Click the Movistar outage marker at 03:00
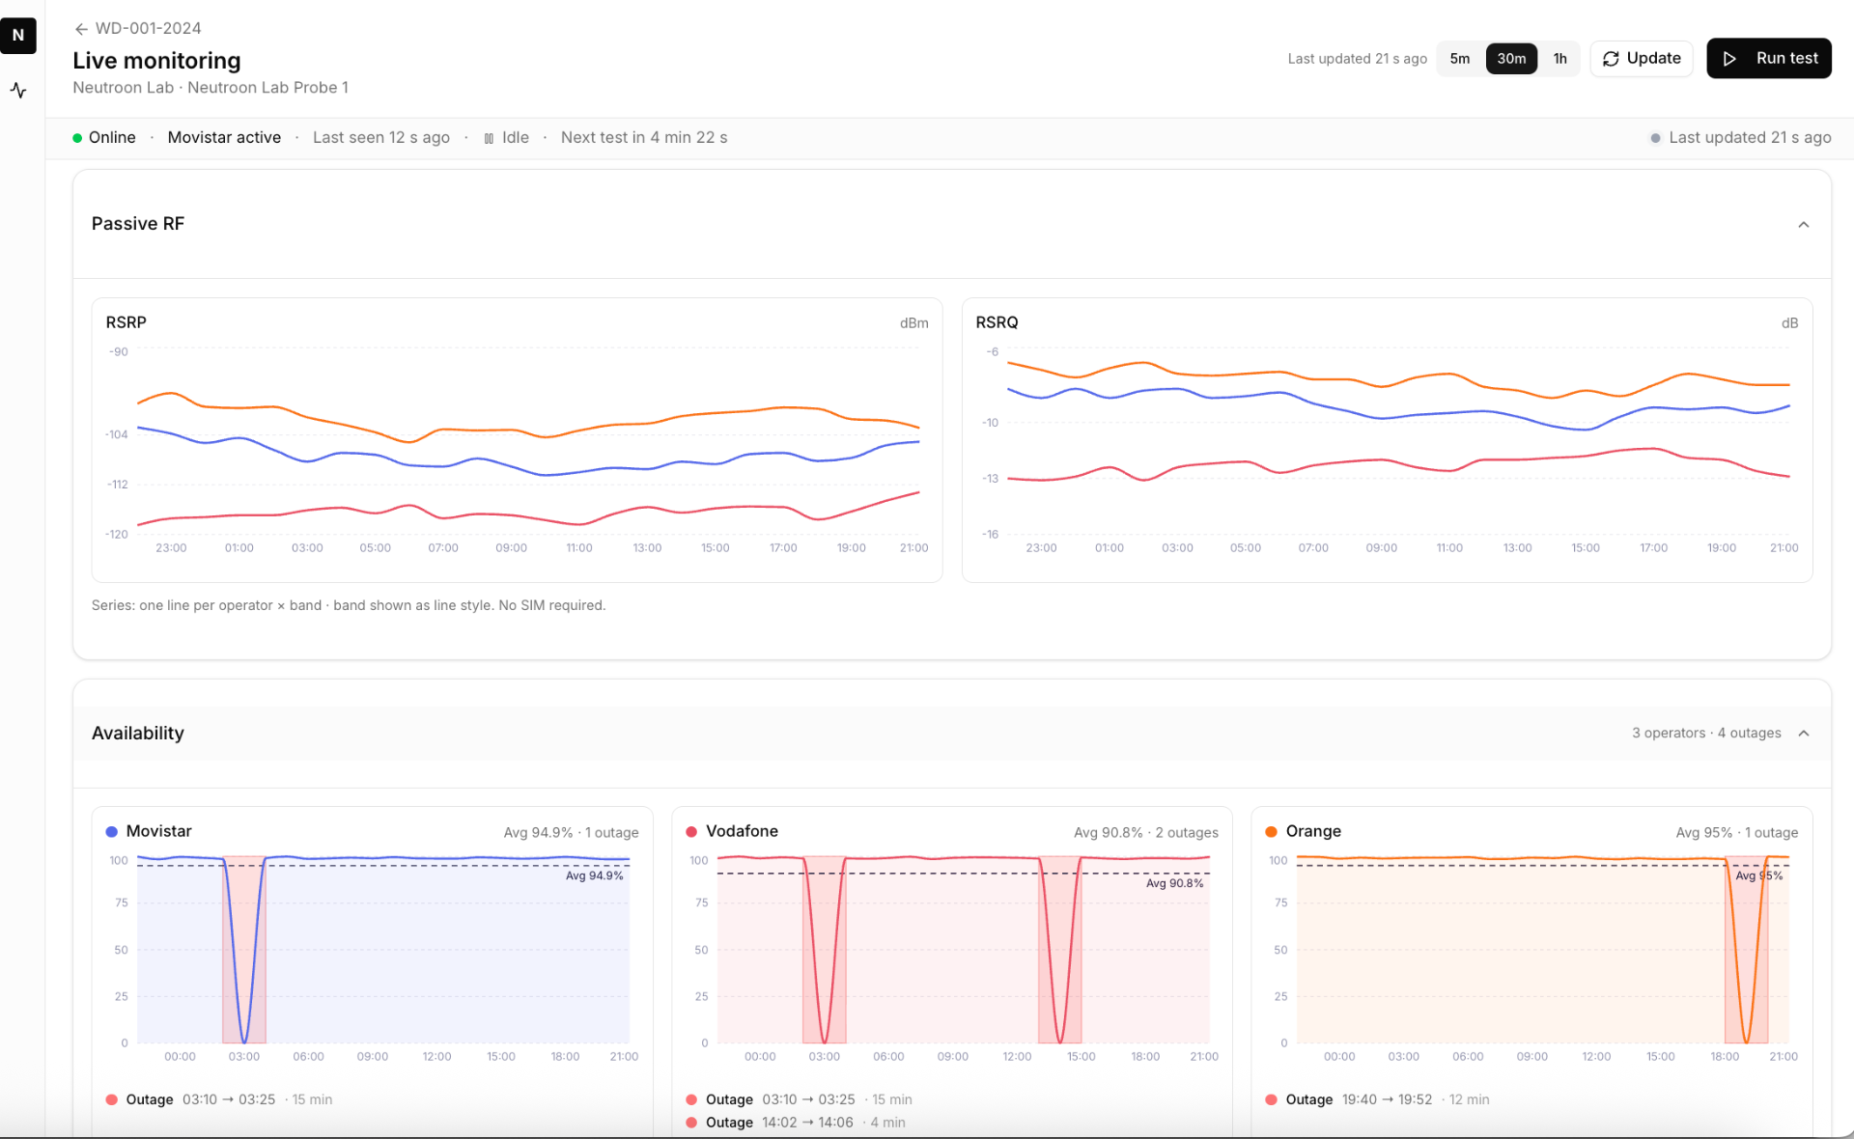The height and width of the screenshot is (1139, 1854). pos(244,950)
